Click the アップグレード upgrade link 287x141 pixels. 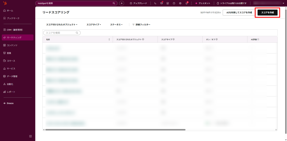138,3
